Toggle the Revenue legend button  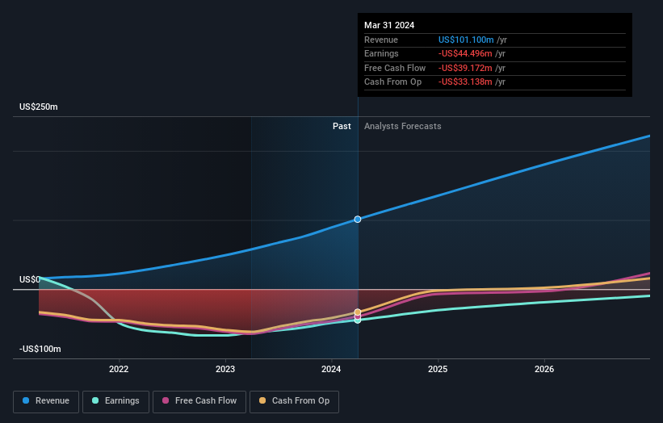(x=46, y=401)
